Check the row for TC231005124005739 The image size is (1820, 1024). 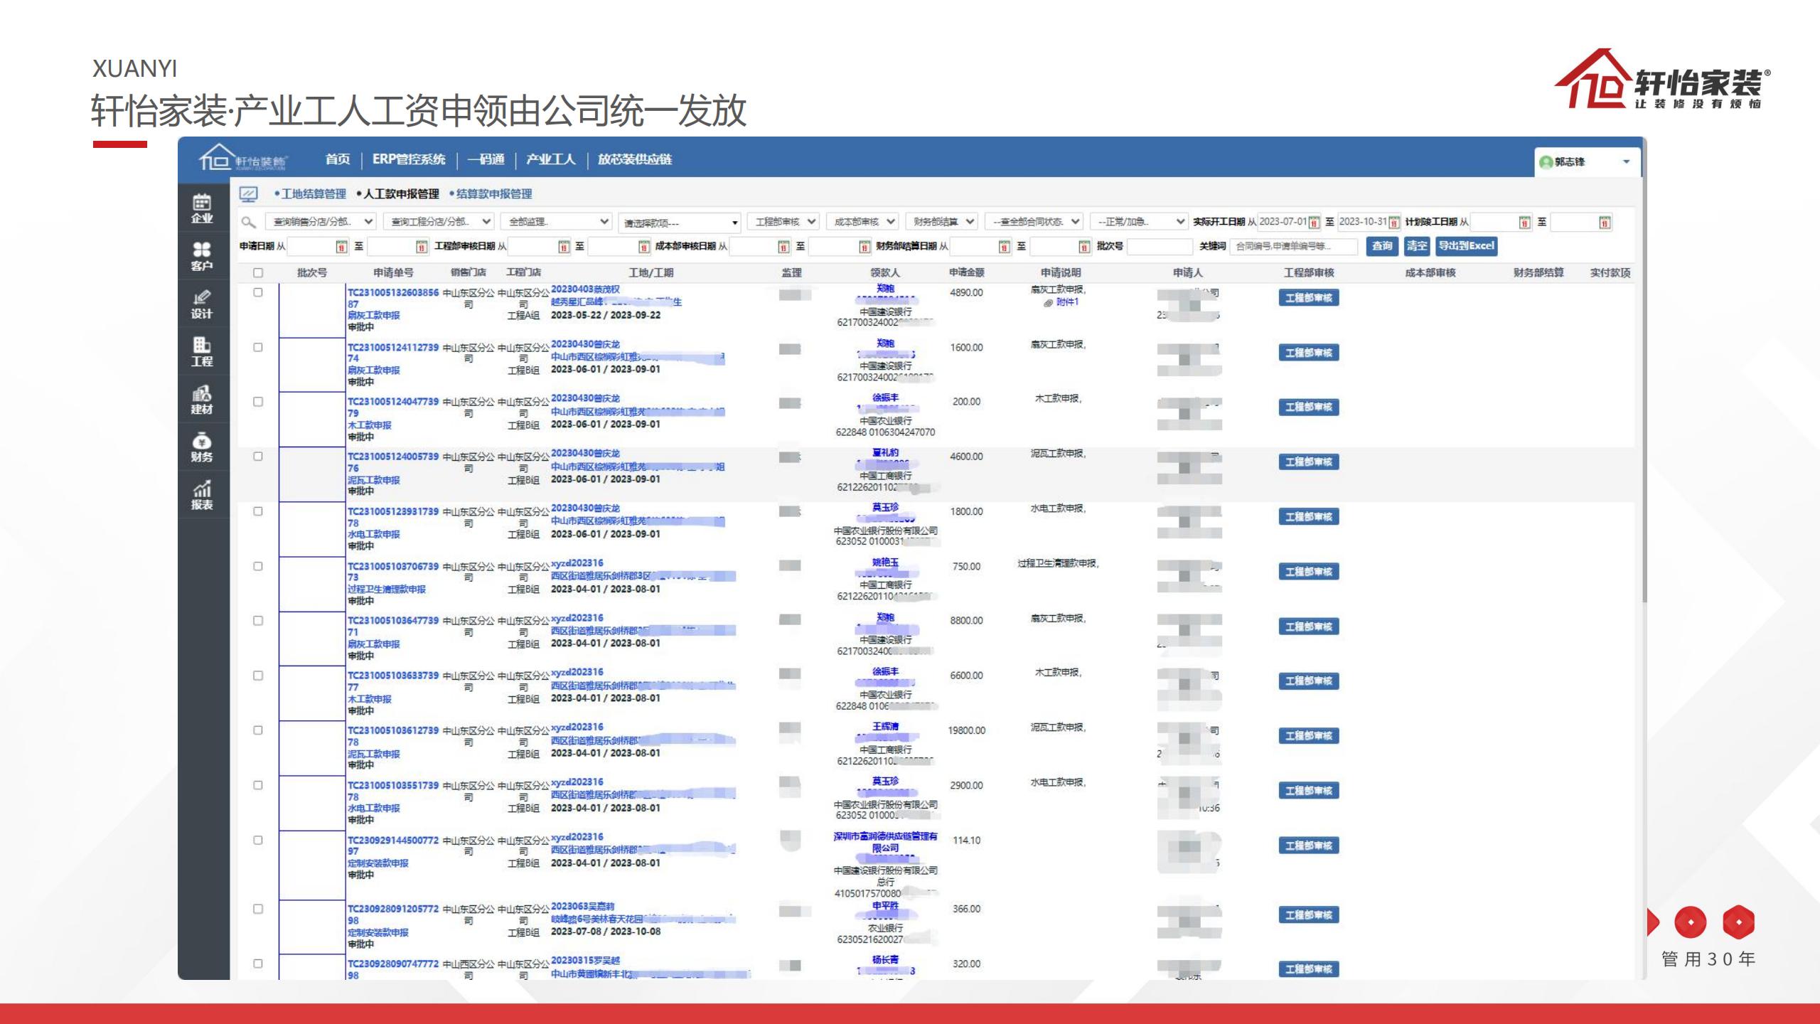[258, 457]
